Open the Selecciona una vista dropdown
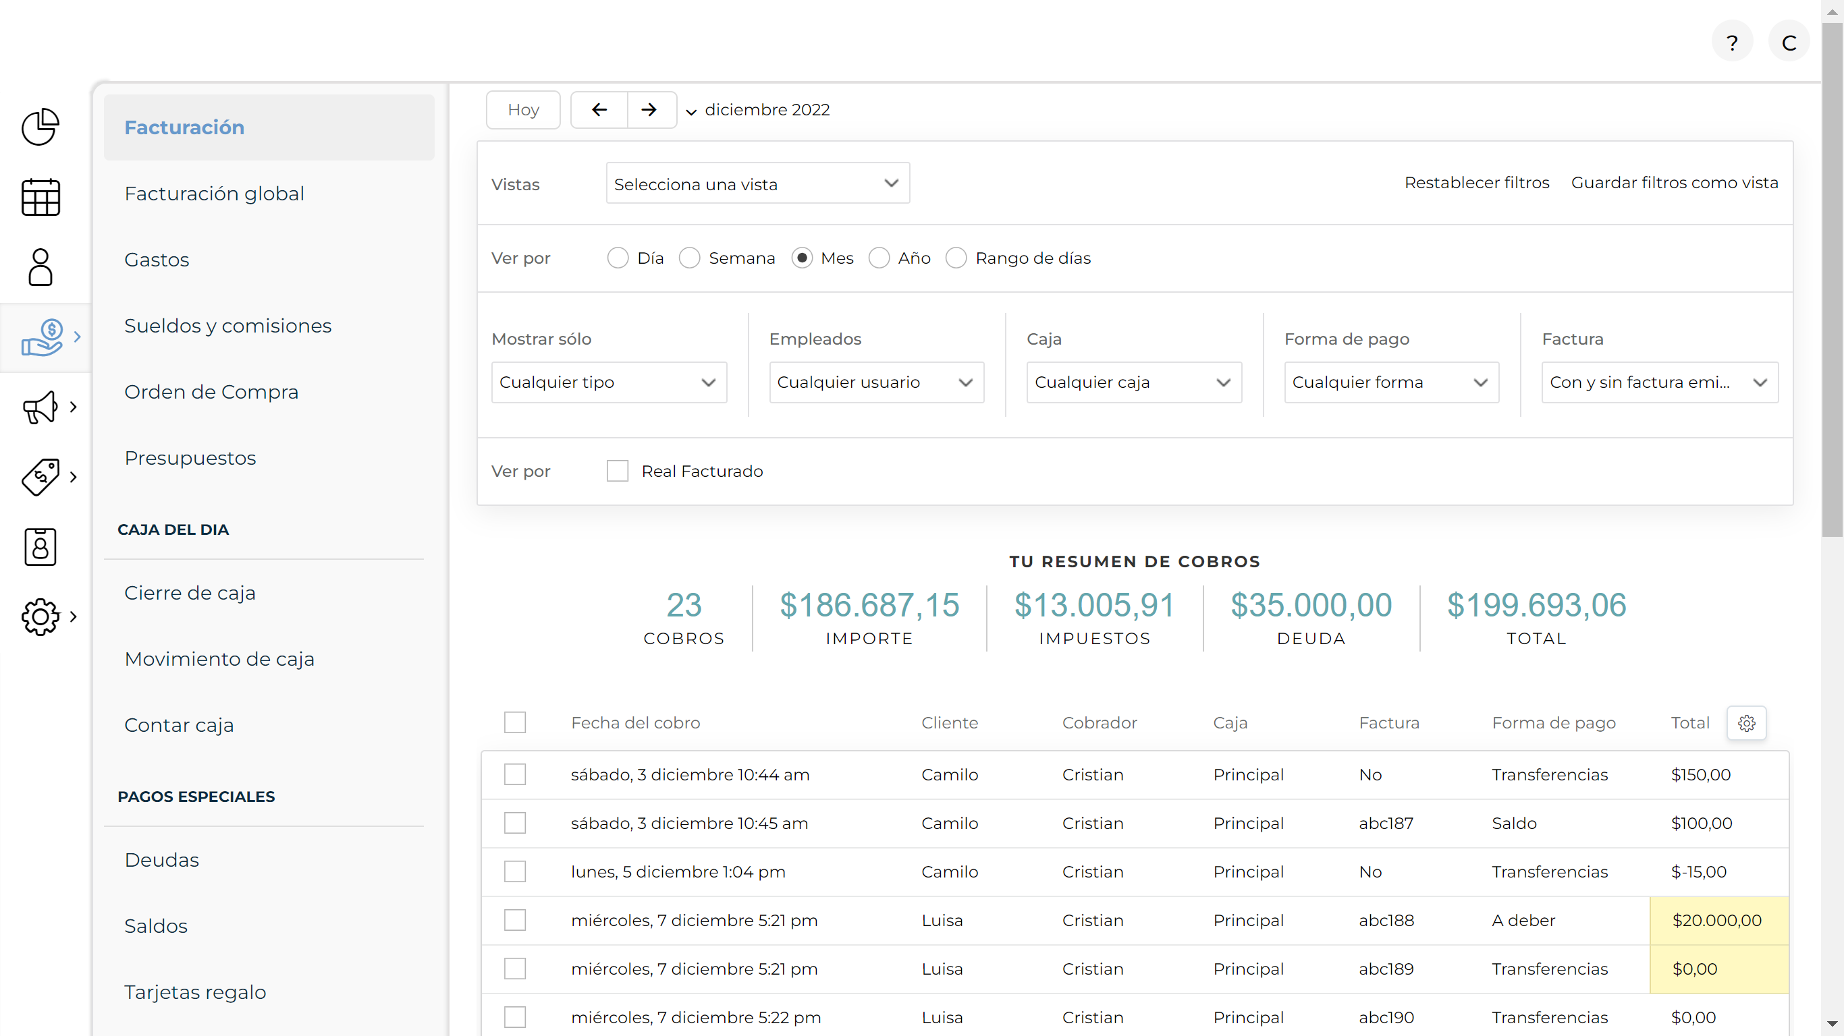 (757, 183)
